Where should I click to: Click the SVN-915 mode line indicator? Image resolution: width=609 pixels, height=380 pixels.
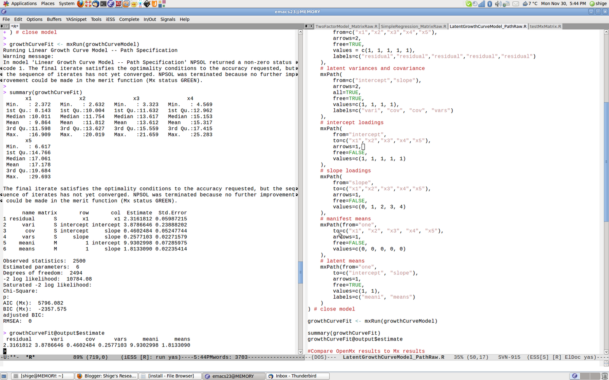[509, 357]
